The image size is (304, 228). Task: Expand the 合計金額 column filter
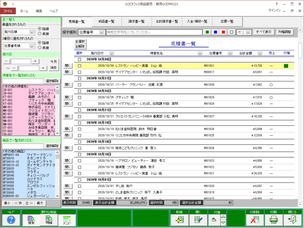pyautogui.click(x=260, y=53)
